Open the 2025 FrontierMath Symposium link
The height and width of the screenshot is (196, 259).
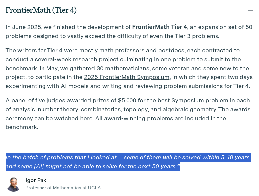click(127, 77)
